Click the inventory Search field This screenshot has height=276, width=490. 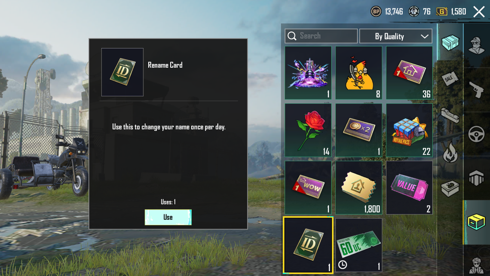point(321,36)
